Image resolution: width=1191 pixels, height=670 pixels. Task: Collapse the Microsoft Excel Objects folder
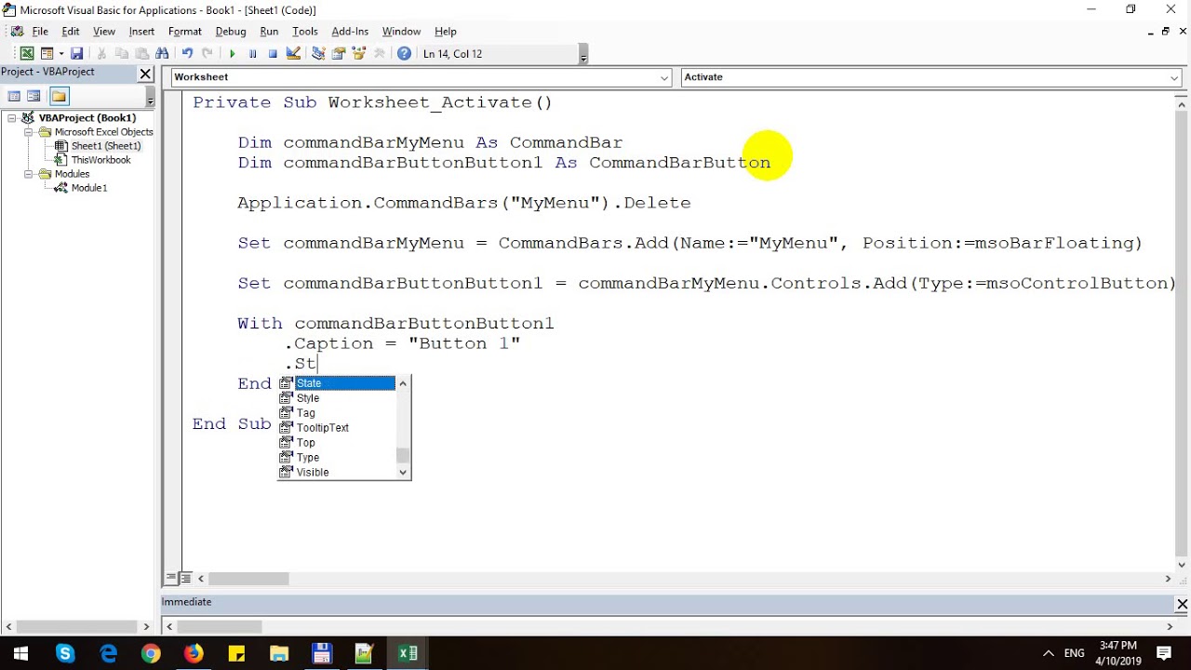[x=28, y=132]
